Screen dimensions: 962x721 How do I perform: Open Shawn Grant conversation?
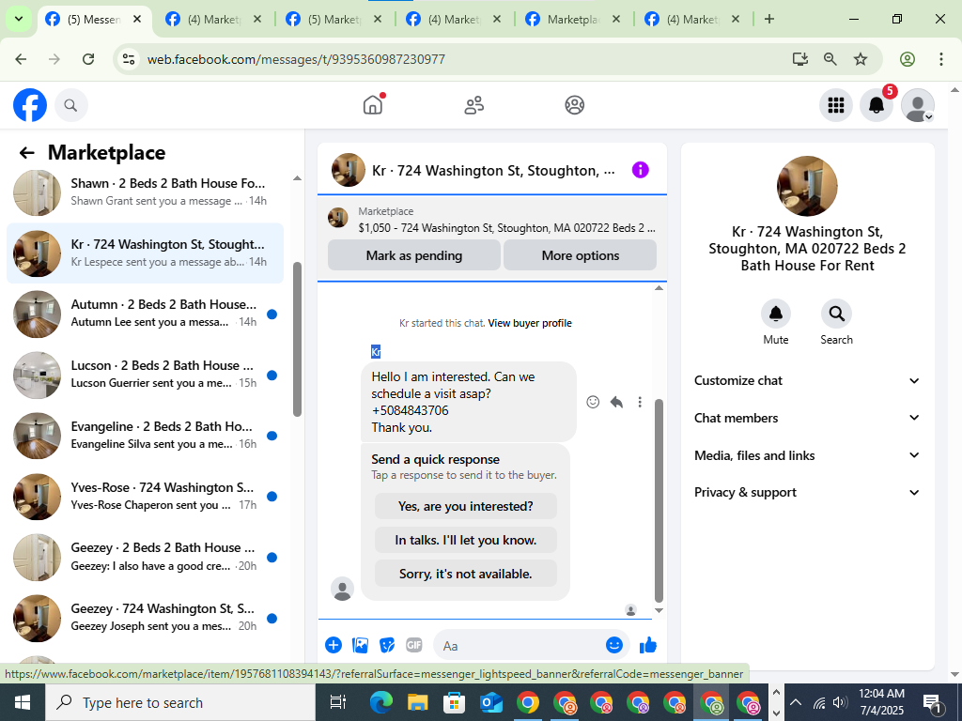coord(146,192)
